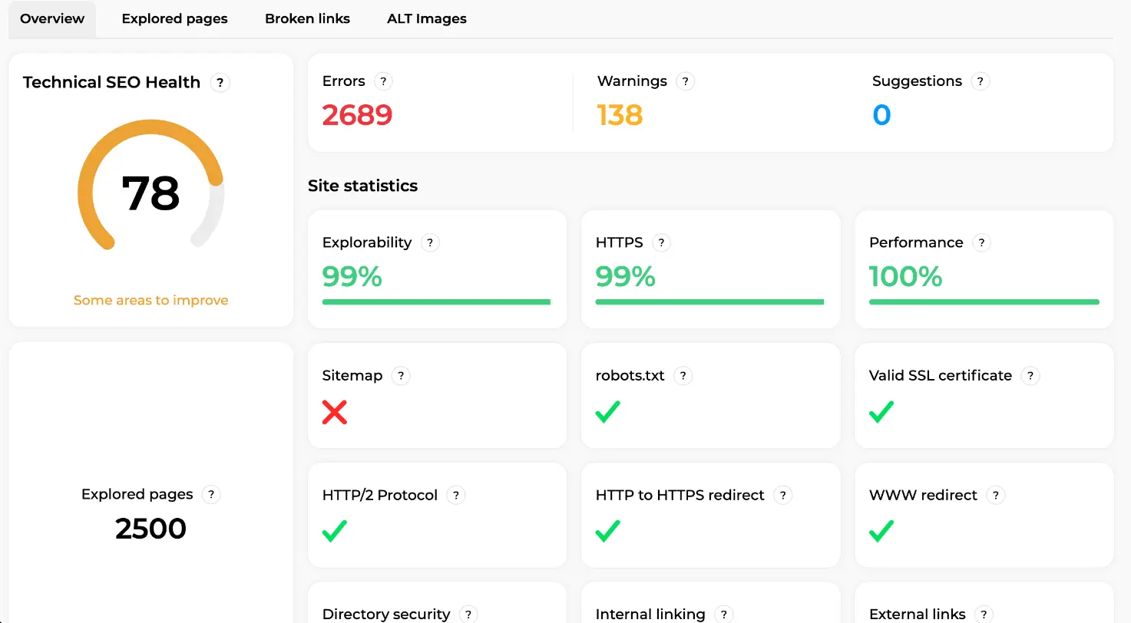Click green checkmark under HTTP to HTTPS redirect
1131x623 pixels.
[607, 531]
